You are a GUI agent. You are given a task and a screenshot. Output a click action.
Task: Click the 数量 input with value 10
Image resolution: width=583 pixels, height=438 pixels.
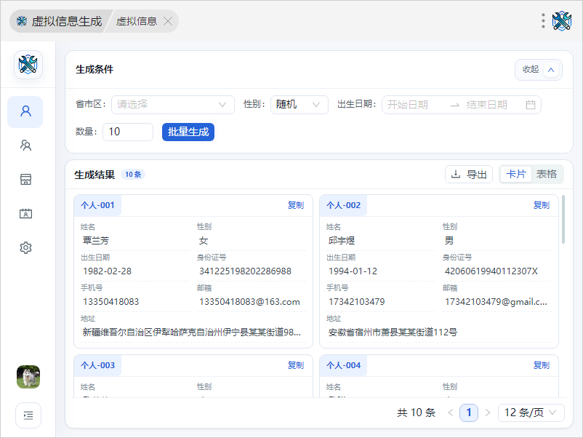pos(128,132)
